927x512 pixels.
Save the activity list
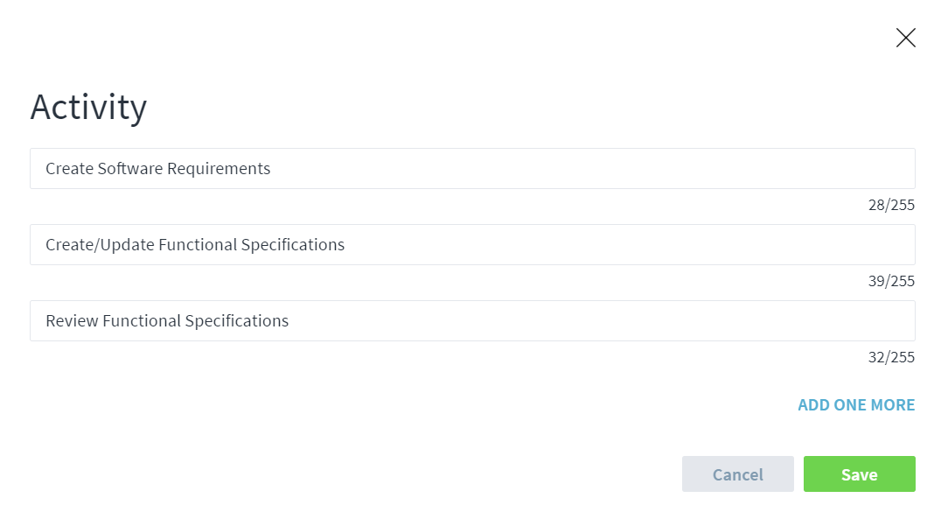tap(859, 474)
